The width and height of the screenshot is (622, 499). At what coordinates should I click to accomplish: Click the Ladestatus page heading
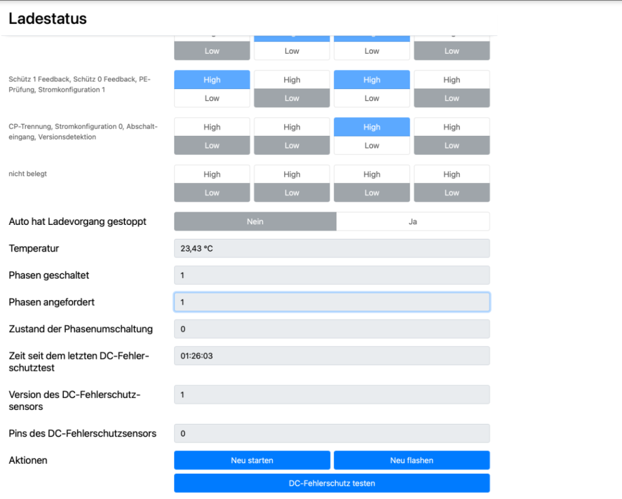(x=48, y=19)
